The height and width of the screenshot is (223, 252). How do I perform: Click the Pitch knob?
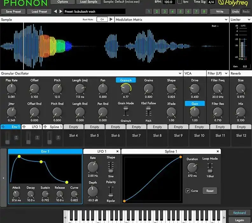57,89
